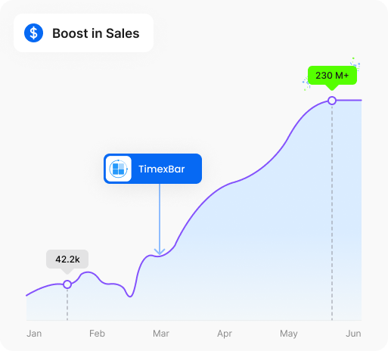This screenshot has height=351, width=388.
Task: Click the TimexBar label badge
Action: 153,169
